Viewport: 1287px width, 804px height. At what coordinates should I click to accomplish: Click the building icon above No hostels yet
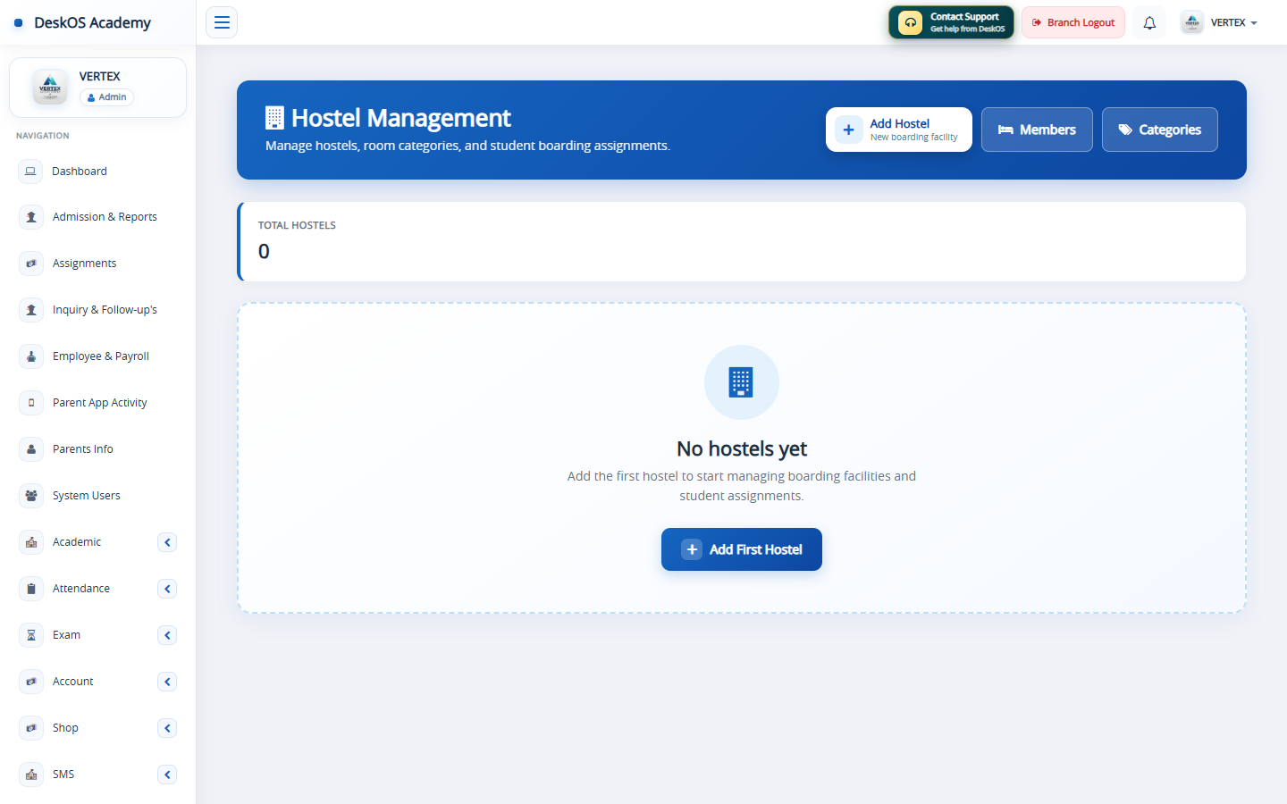coord(741,382)
